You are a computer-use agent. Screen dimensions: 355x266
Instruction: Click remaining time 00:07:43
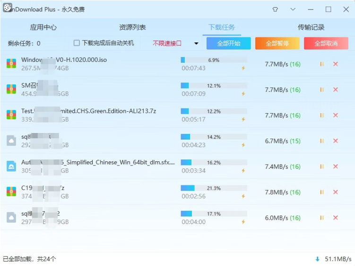[193, 68]
